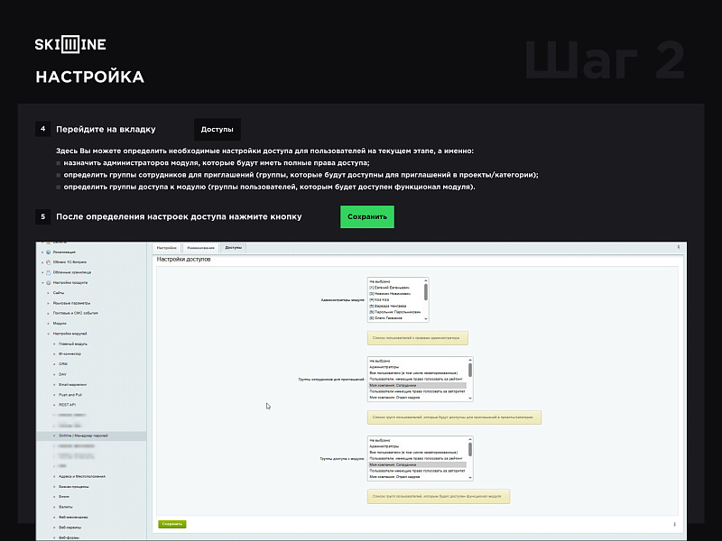Open Главный модуль in the tree
This screenshot has height=541, width=722.
(x=73, y=344)
